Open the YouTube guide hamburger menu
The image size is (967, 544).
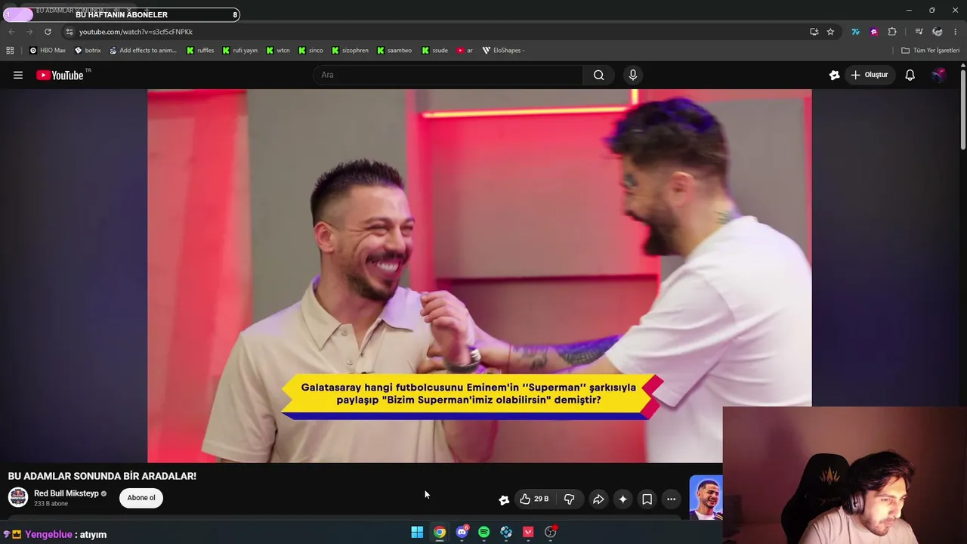click(x=18, y=75)
